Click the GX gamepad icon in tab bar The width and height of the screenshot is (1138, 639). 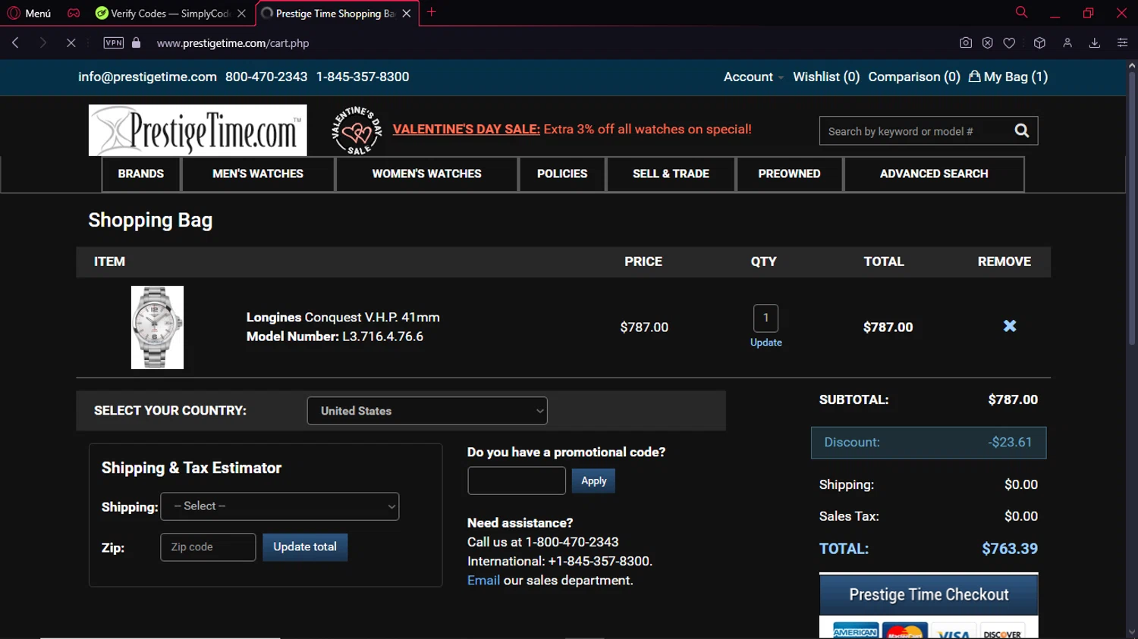tap(74, 13)
